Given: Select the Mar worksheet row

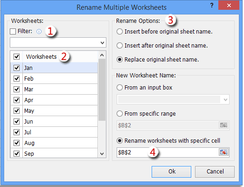Looking at the screenshot, I should (54, 89).
